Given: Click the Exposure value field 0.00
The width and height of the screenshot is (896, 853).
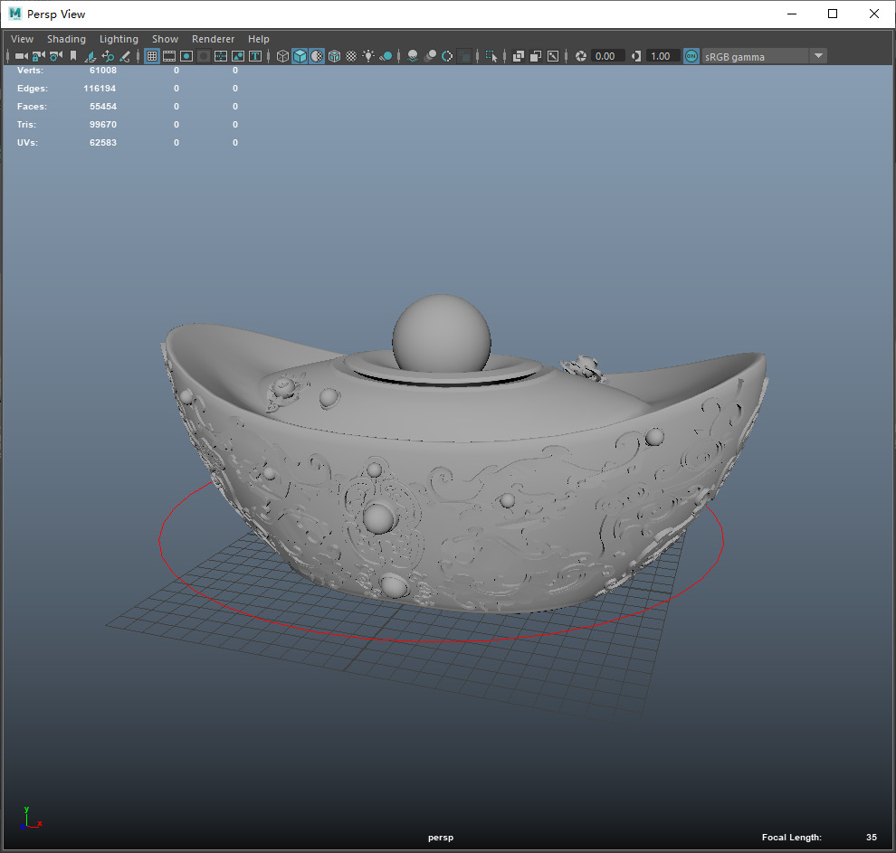Looking at the screenshot, I should 607,56.
